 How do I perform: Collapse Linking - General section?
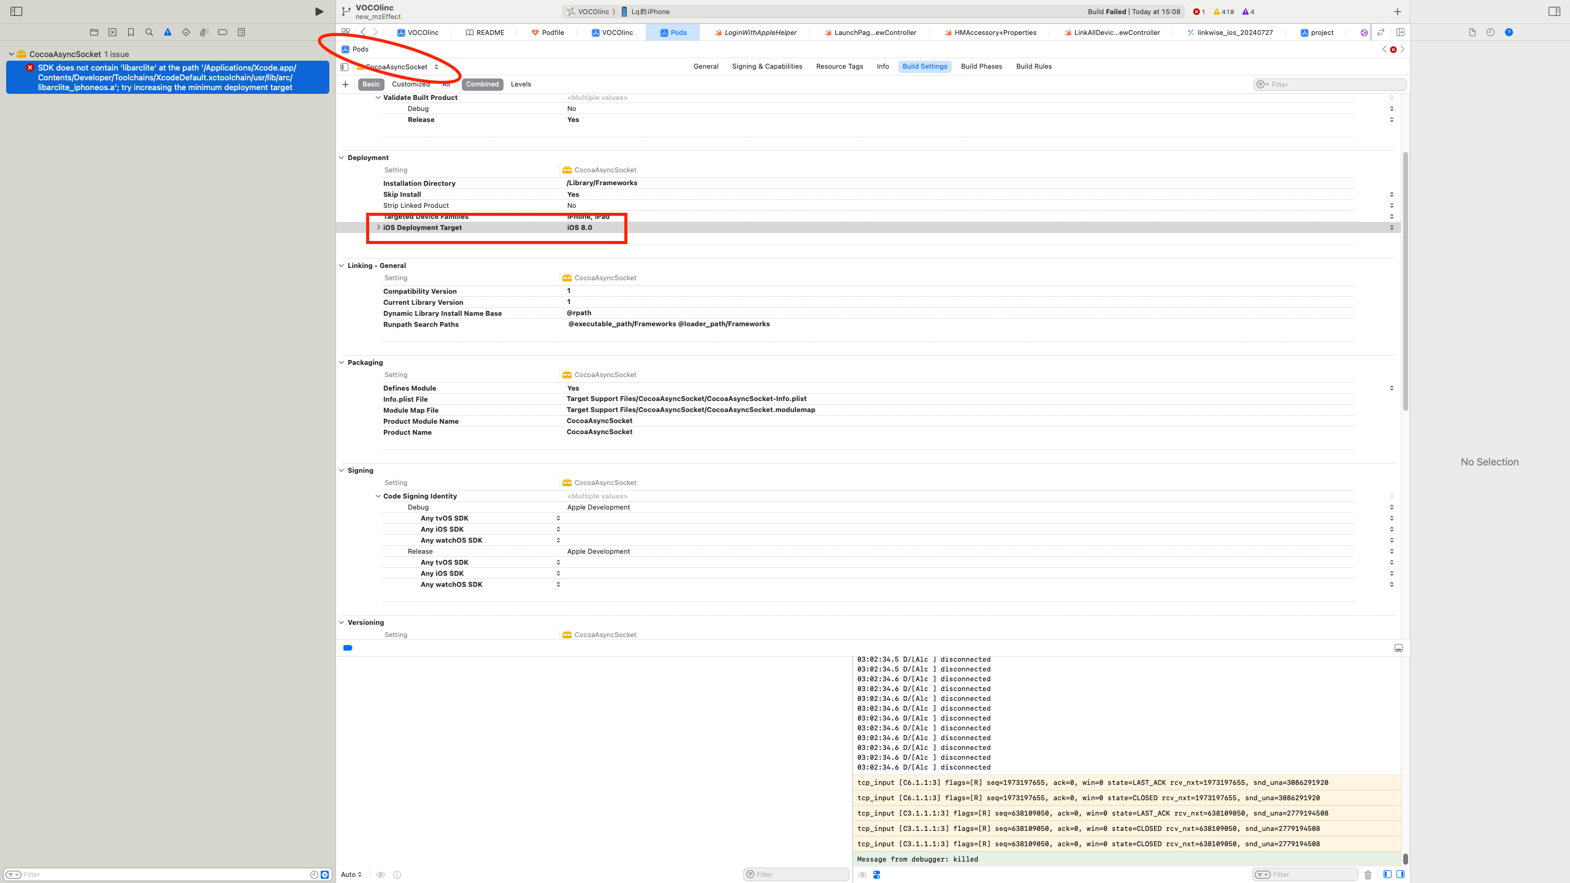click(342, 266)
